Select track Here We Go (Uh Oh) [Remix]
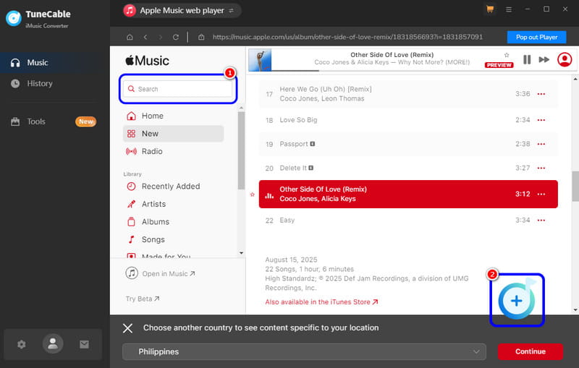Viewport: 579px width, 368px height. click(408, 94)
